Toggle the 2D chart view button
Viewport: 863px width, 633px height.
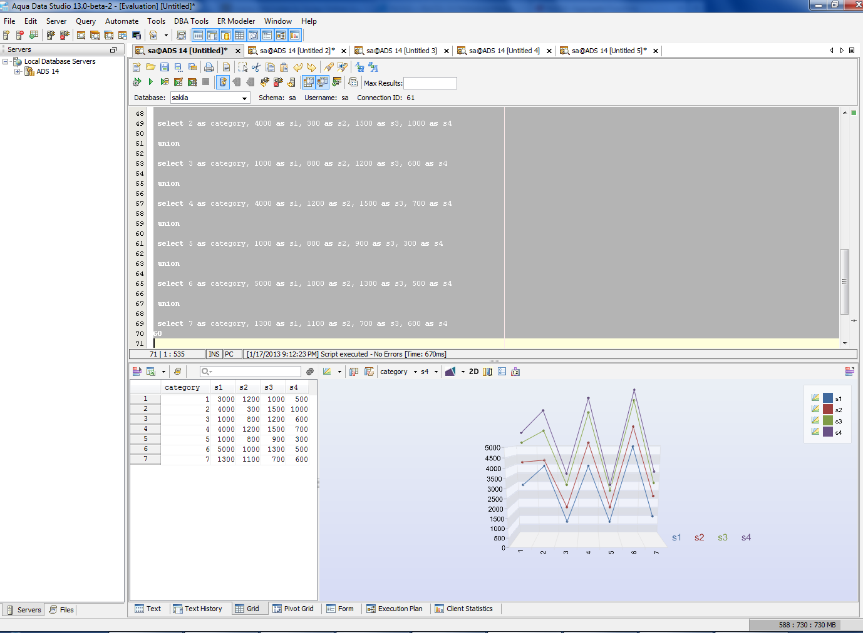pyautogui.click(x=473, y=372)
